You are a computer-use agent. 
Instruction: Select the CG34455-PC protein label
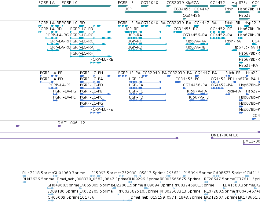point(187,79)
